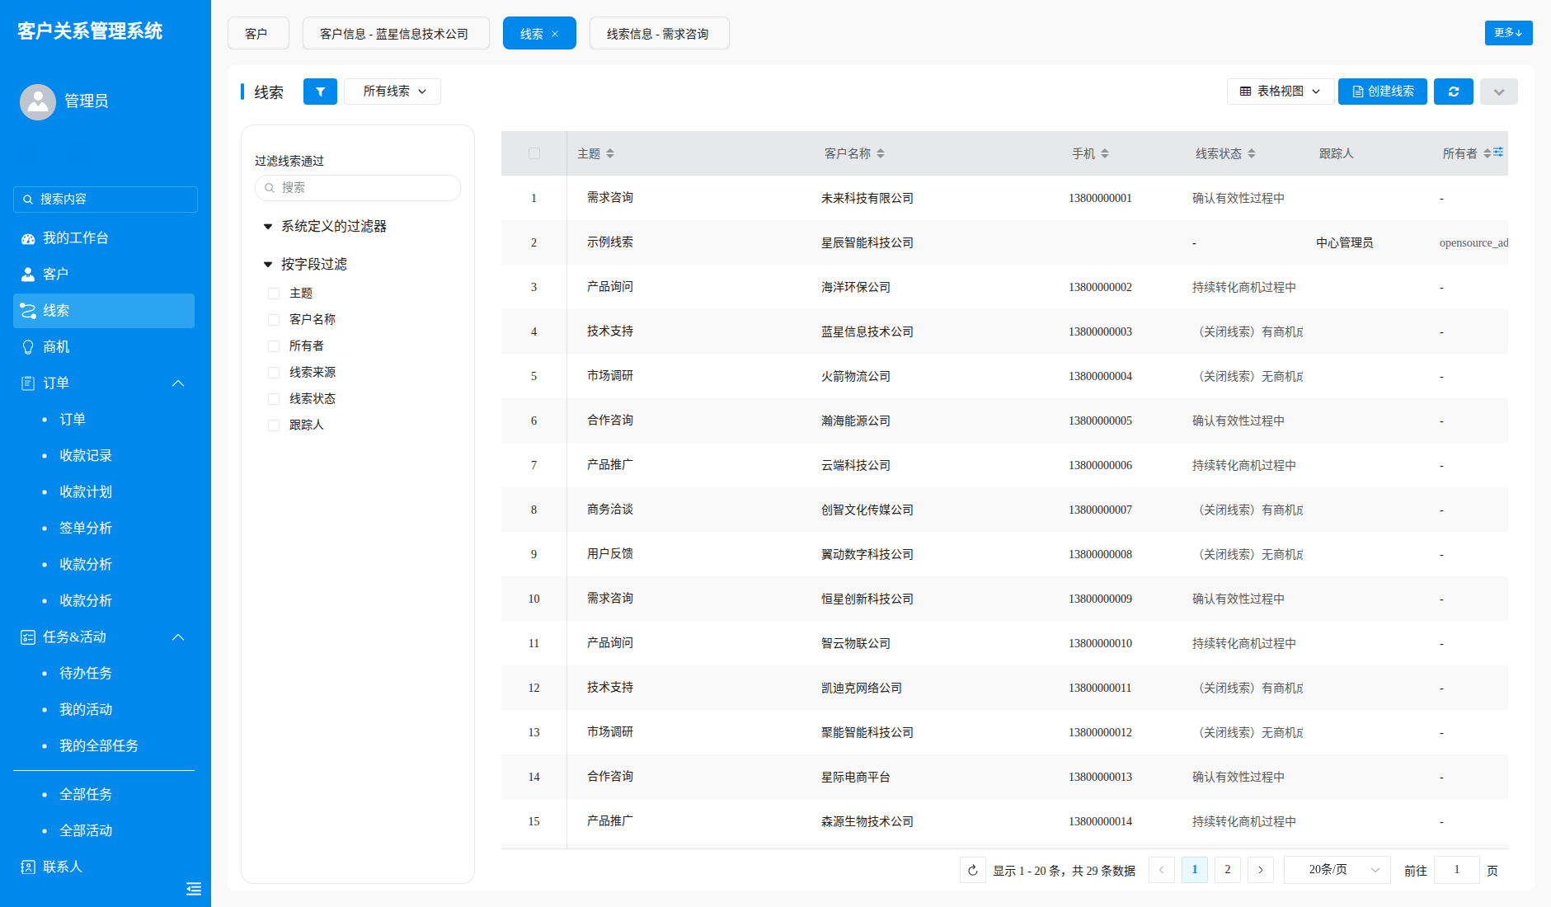This screenshot has height=907, width=1551.
Task: Click the 更多 button
Action: pyautogui.click(x=1509, y=33)
